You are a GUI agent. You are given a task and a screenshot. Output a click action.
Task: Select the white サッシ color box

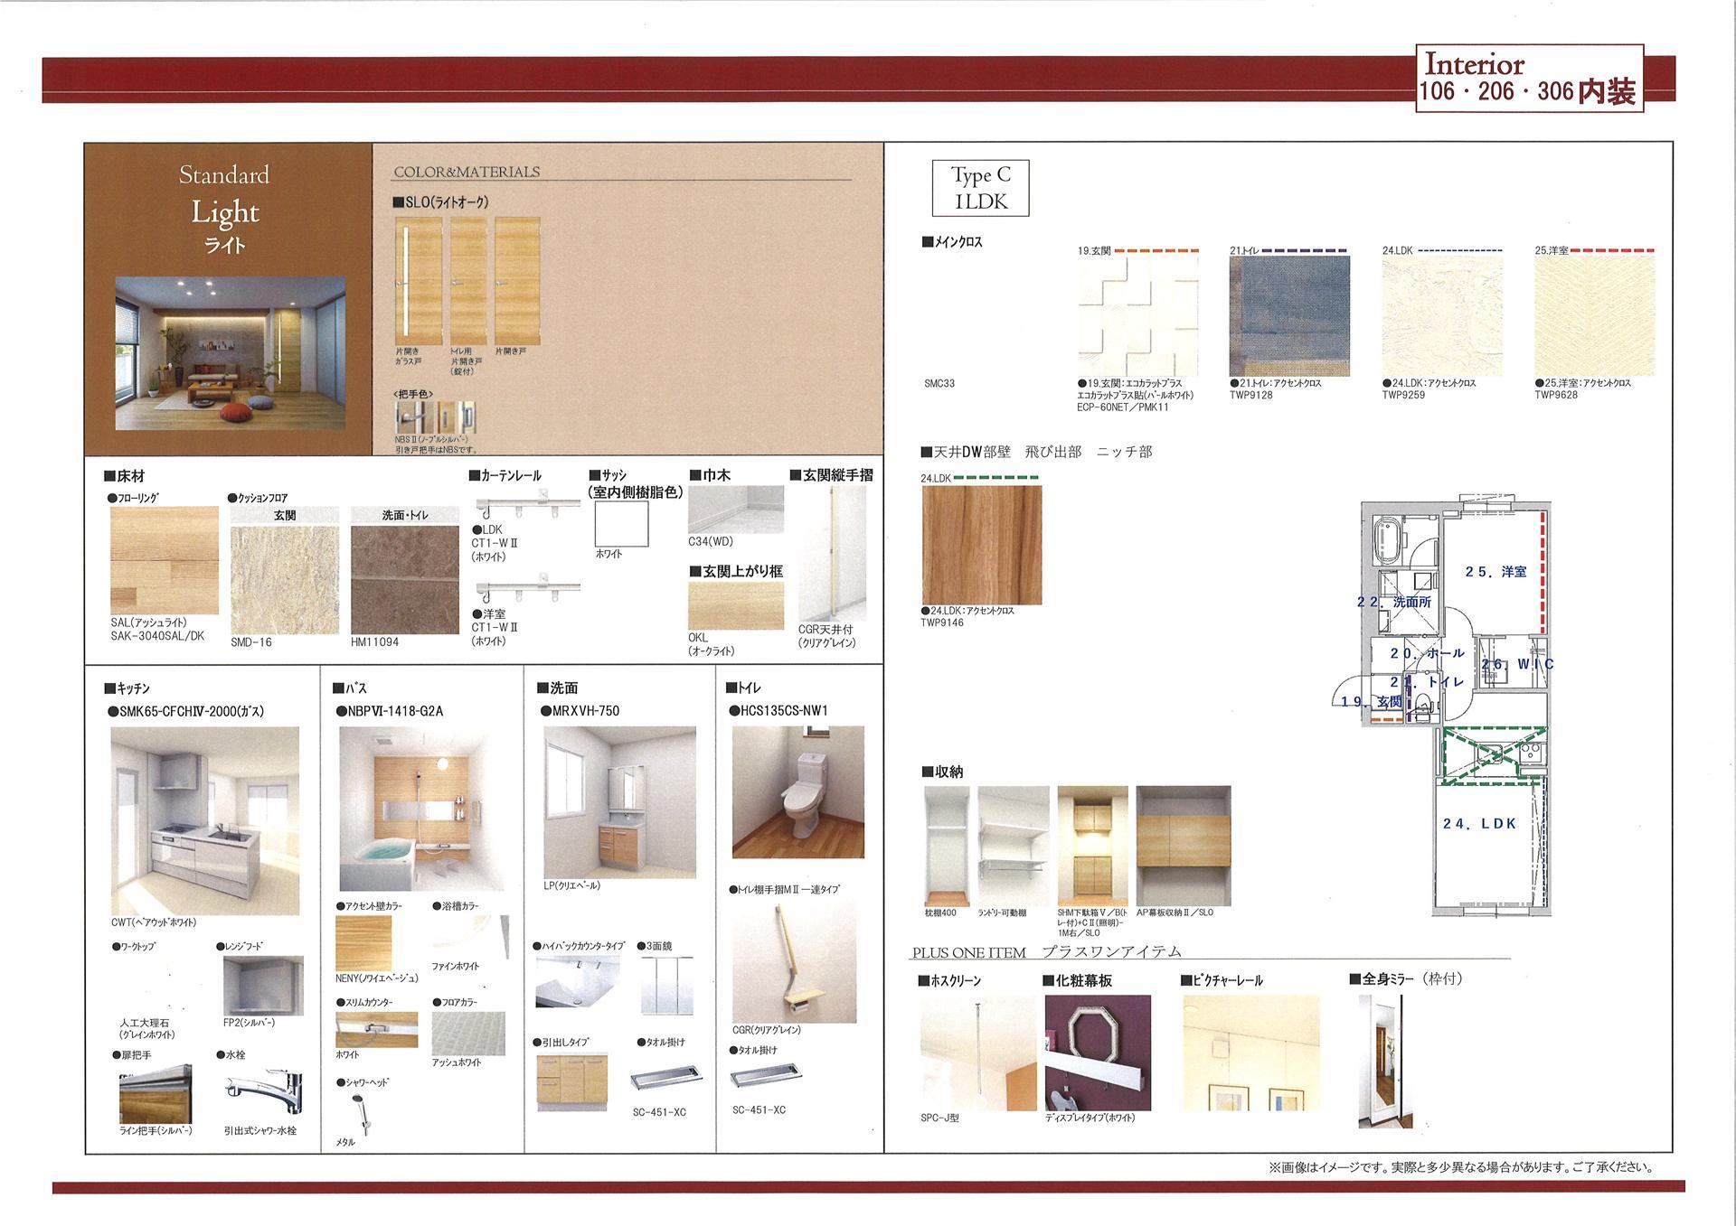tap(622, 523)
